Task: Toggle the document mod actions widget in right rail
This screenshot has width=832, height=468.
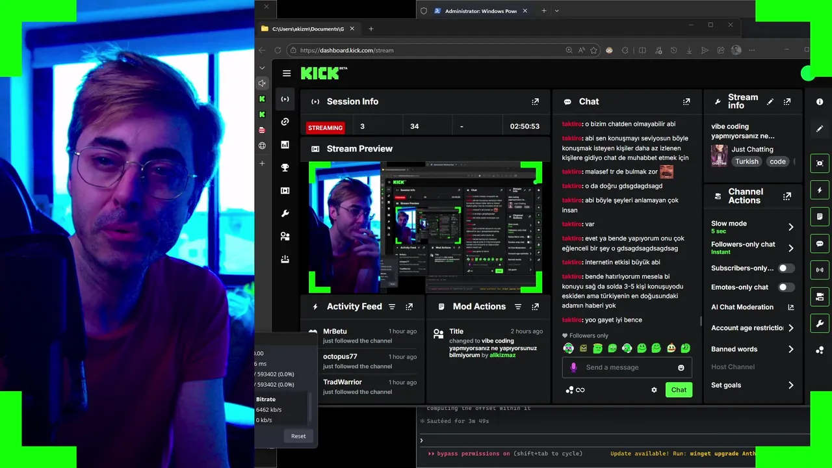Action: (820, 216)
